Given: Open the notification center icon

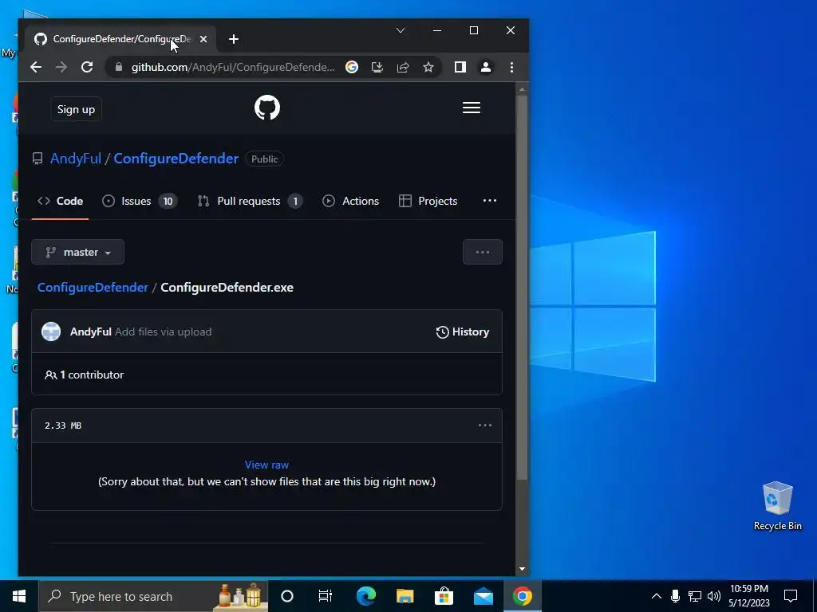Looking at the screenshot, I should coord(791,596).
